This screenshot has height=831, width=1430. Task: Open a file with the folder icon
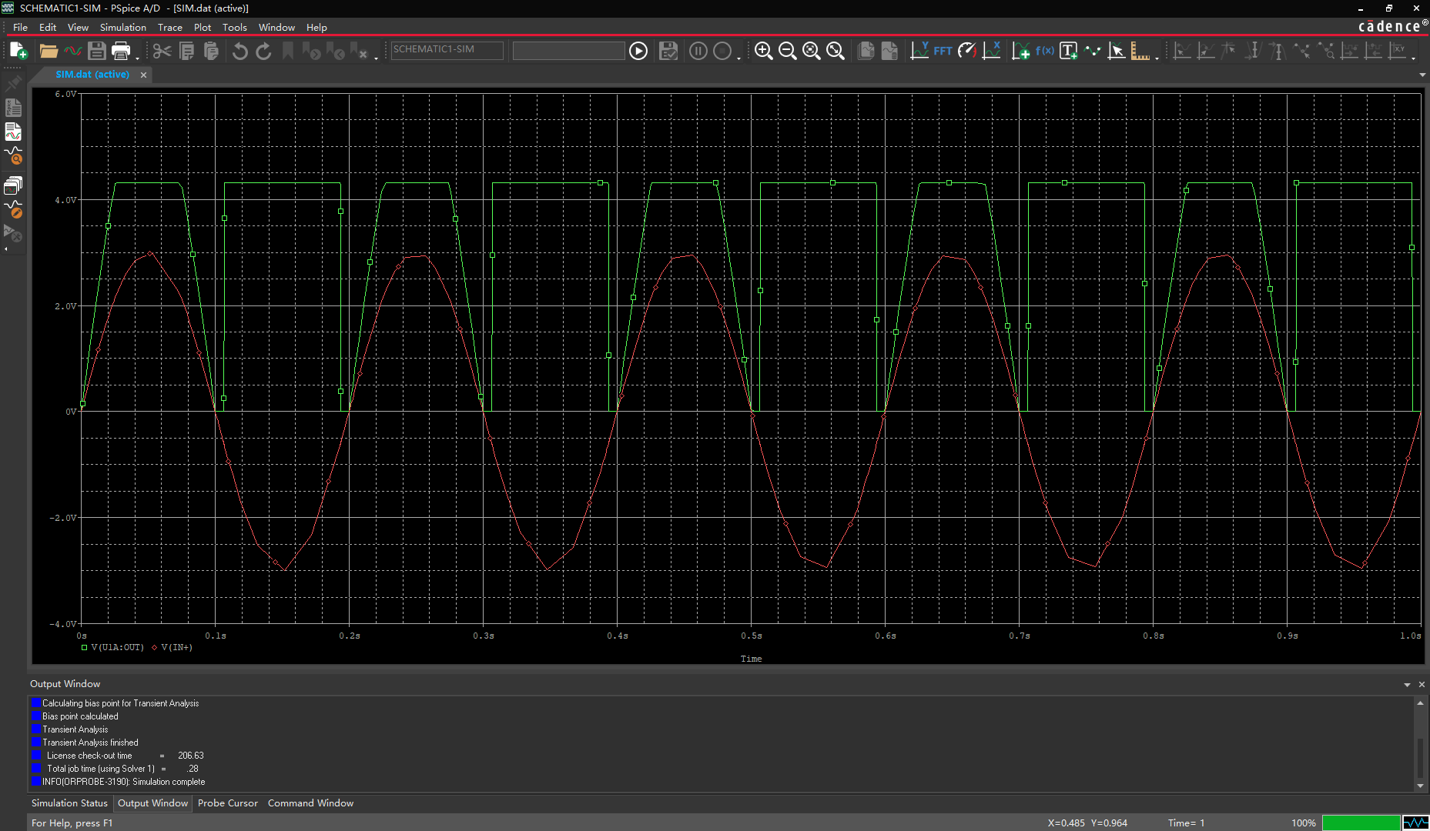[49, 51]
